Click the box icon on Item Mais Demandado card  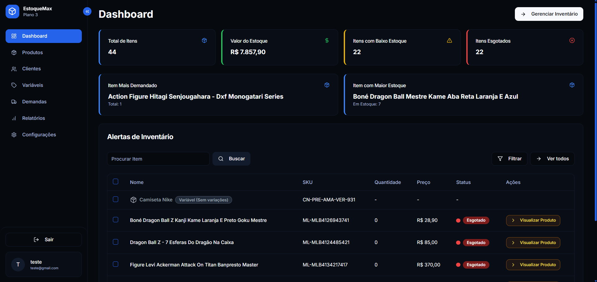tap(327, 85)
